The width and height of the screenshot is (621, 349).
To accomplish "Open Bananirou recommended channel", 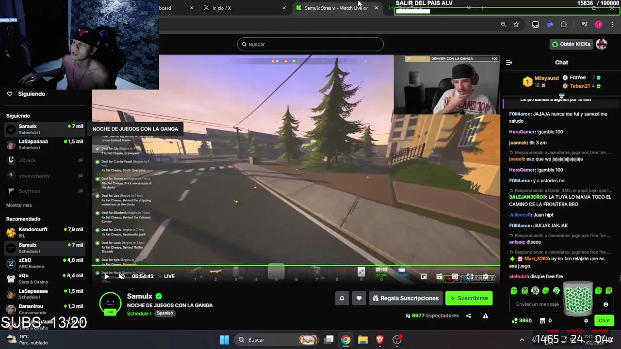I will [x=45, y=309].
